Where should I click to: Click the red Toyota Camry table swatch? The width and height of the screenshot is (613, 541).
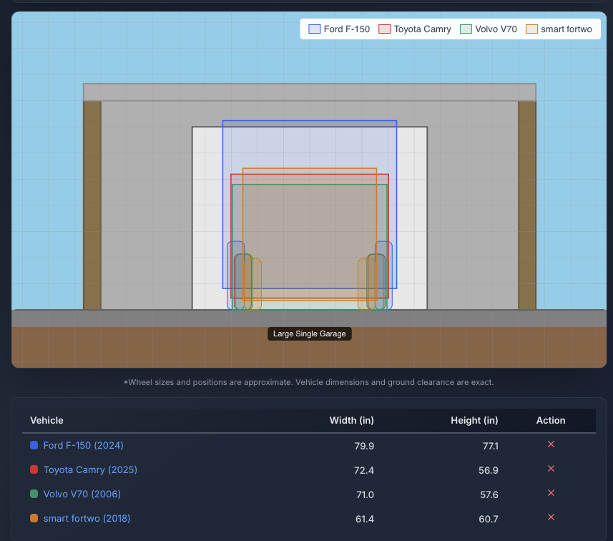tap(34, 469)
